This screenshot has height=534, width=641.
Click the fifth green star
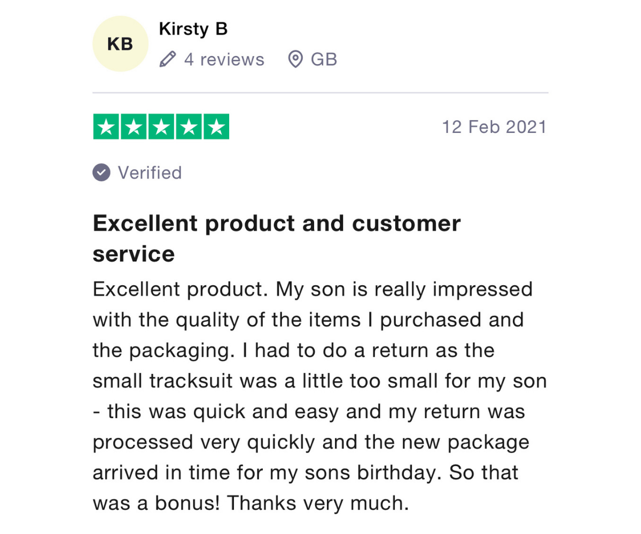(216, 127)
